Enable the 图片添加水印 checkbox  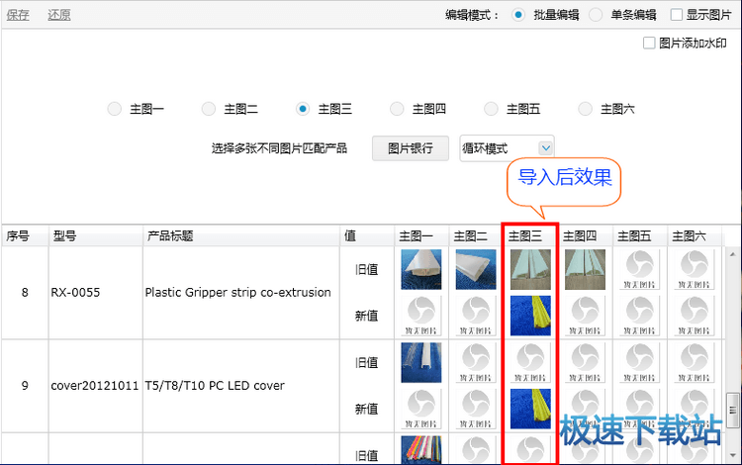tap(649, 44)
